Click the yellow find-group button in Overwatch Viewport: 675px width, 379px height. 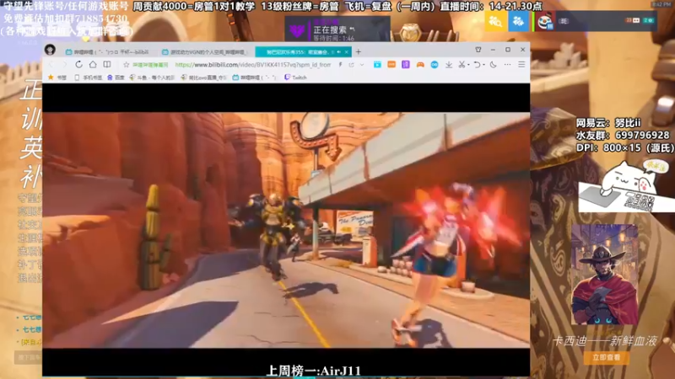tap(495, 21)
